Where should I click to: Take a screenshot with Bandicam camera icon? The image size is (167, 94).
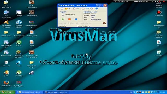click(x=156, y=1)
